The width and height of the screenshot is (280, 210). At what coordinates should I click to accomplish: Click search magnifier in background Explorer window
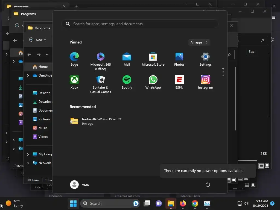(x=262, y=41)
